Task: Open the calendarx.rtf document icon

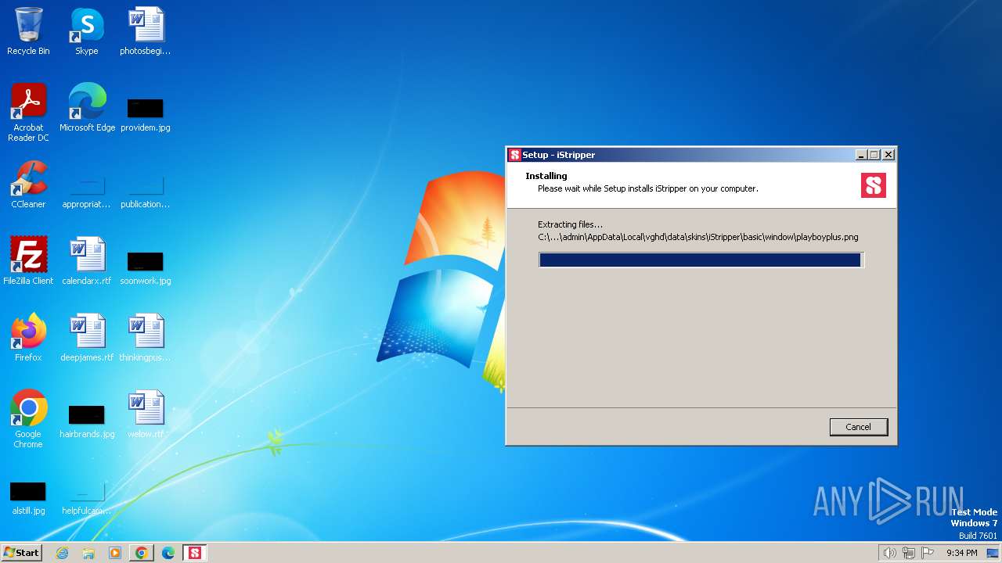Action: pyautogui.click(x=87, y=261)
